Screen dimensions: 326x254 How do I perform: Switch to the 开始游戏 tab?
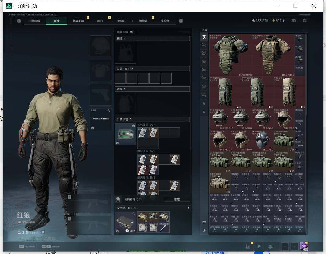35,21
